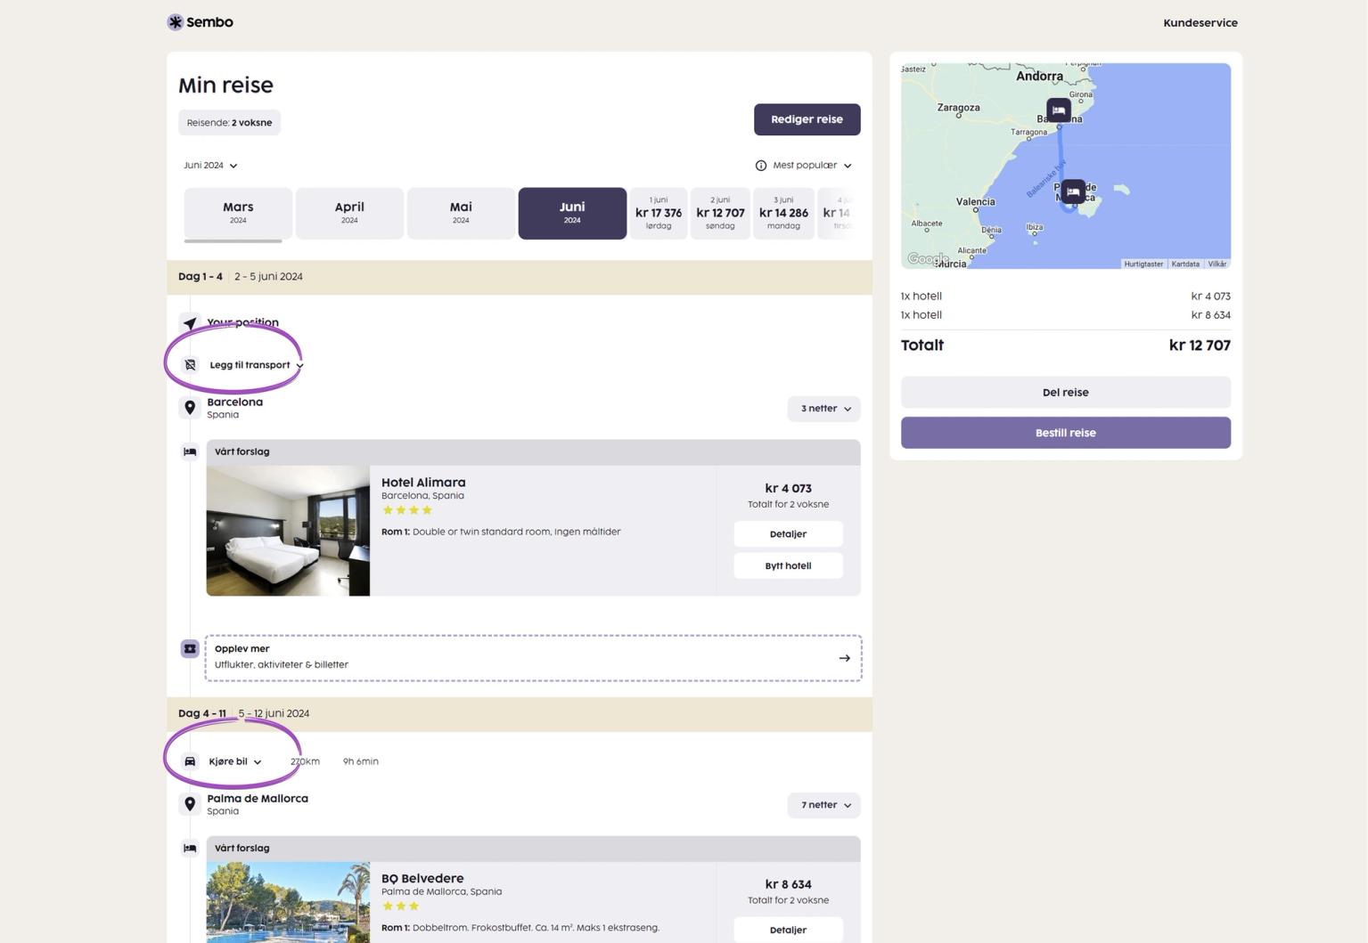This screenshot has width=1368, height=943.
Task: Open the Juni 2024 month dropdown
Action: click(x=210, y=166)
